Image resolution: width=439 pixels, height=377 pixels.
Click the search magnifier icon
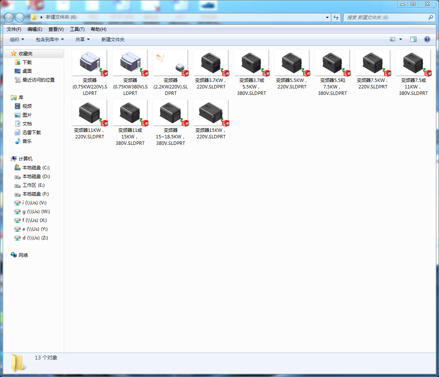[431, 17]
